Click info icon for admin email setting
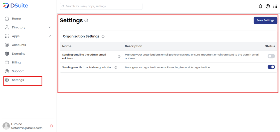Screen dimensions: 280x132 pyautogui.click(x=119, y=57)
